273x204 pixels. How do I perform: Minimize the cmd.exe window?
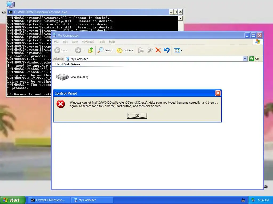tap(171, 12)
